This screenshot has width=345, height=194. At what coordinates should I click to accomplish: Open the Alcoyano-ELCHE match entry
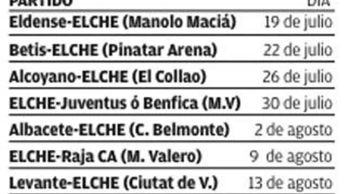click(x=68, y=77)
